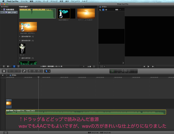The image size is (174, 134).
Task: Show or hide the libraries sidebar icon
Action: [4, 66]
